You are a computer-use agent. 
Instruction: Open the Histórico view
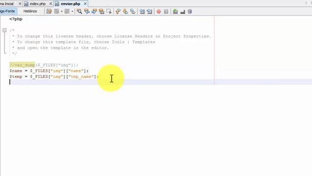(30, 11)
